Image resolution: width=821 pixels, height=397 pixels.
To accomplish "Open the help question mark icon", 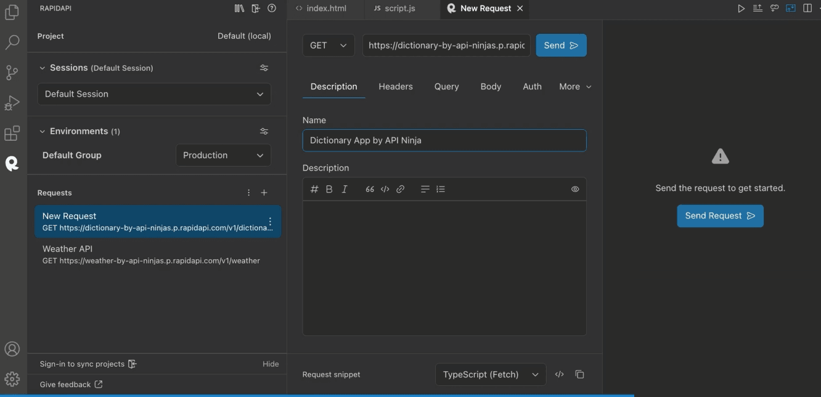I will [272, 9].
